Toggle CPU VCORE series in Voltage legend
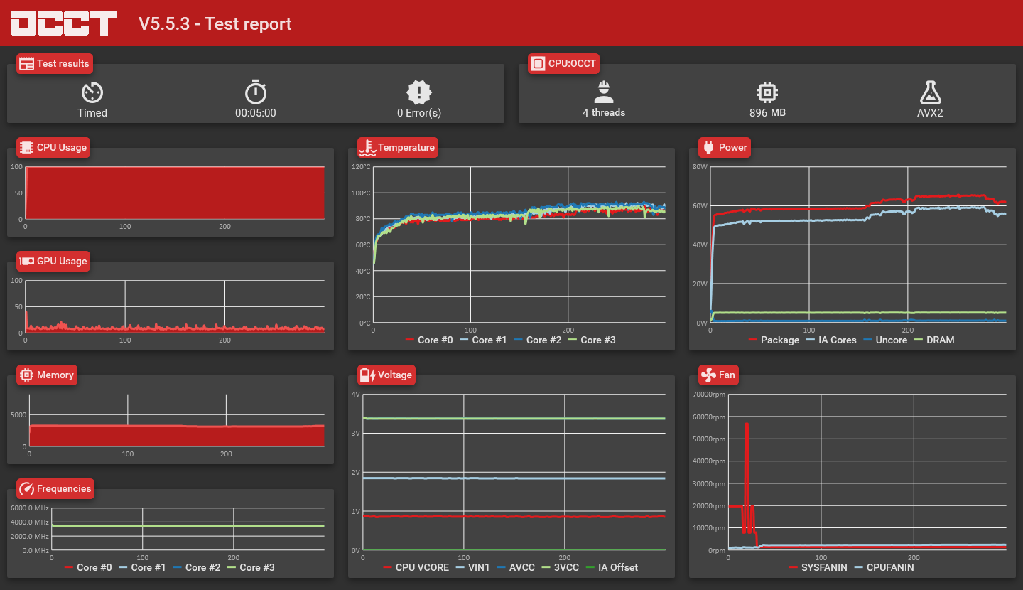 (x=416, y=567)
